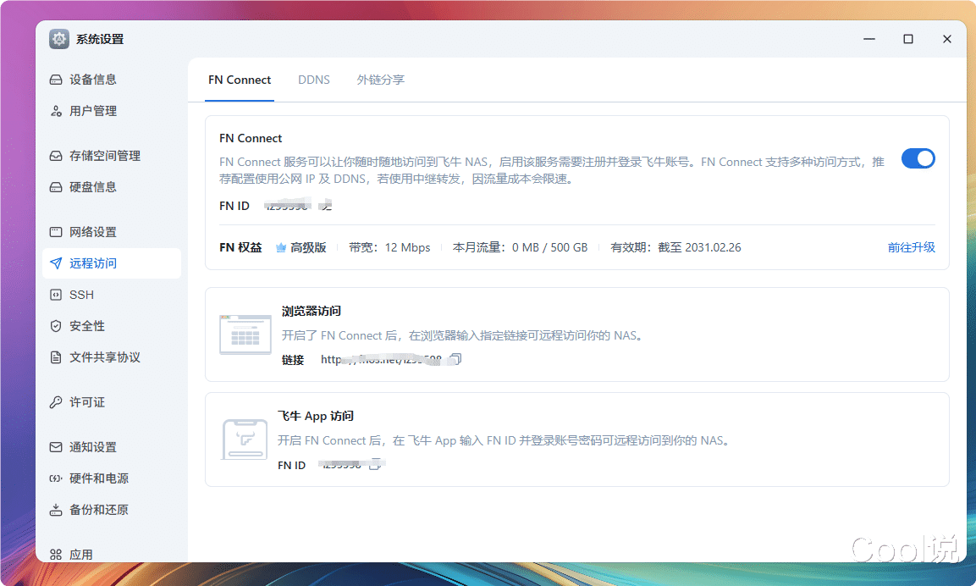
Task: Click the blurred browser access URL
Action: click(x=381, y=359)
